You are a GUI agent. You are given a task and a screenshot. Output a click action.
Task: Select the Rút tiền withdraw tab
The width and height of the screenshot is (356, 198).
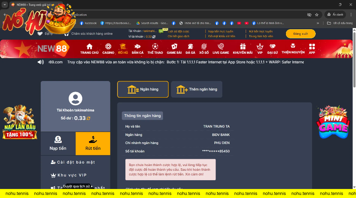click(x=93, y=143)
